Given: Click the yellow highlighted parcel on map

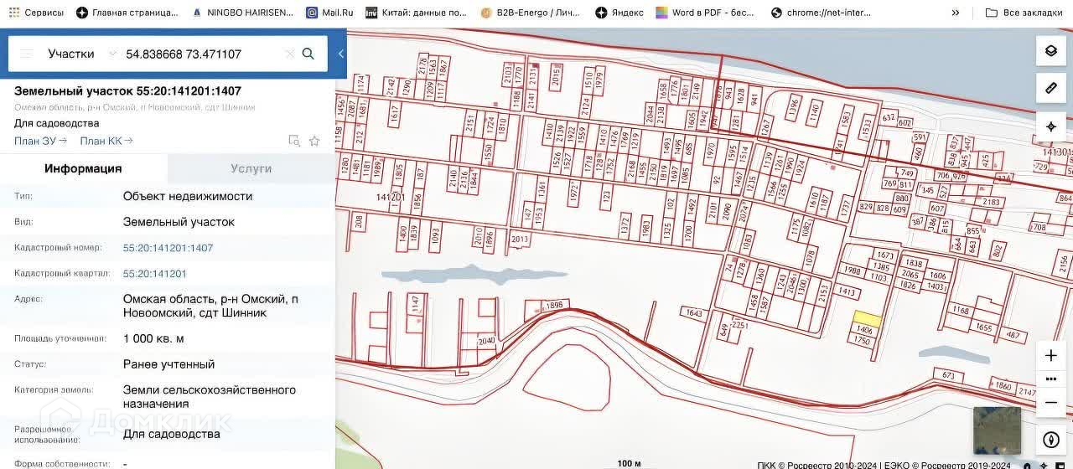Looking at the screenshot, I should point(867,319).
